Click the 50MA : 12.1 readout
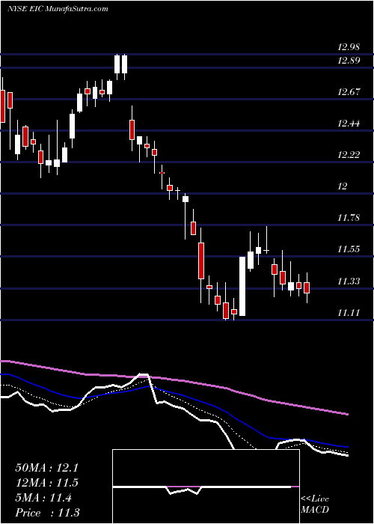Screen dimensions: 374x524 tap(46, 468)
